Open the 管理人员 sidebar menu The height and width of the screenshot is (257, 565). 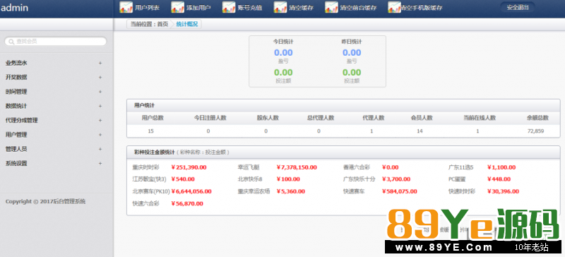(x=16, y=149)
